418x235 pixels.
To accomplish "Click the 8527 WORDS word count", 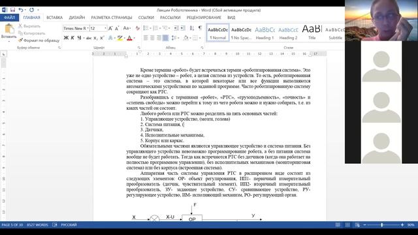I will (x=37, y=225).
